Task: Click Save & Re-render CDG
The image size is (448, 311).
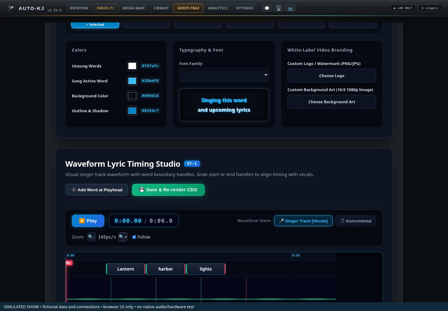Action: click(x=168, y=190)
